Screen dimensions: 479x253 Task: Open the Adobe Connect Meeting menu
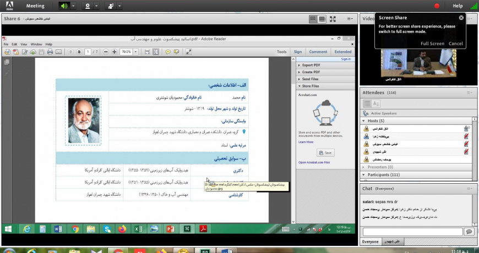pyautogui.click(x=35, y=6)
